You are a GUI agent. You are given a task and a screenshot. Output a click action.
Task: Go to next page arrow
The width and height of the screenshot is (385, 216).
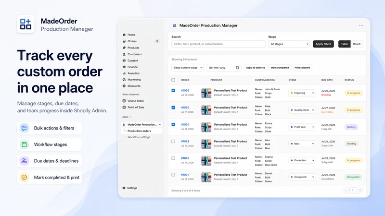pyautogui.click(x=360, y=190)
